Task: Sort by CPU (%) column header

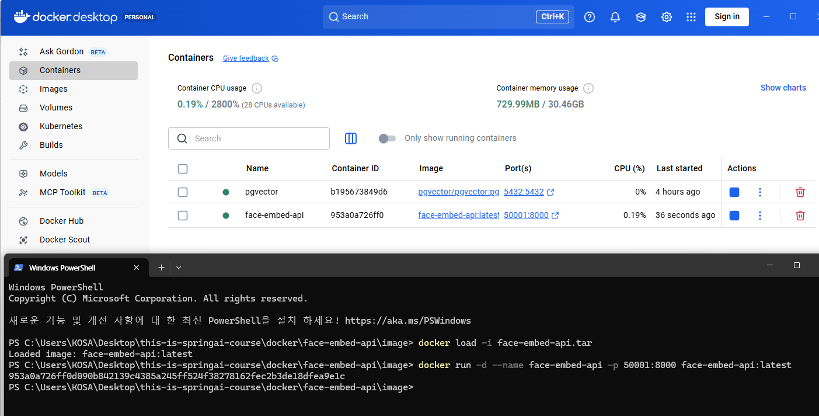Action: pos(629,168)
